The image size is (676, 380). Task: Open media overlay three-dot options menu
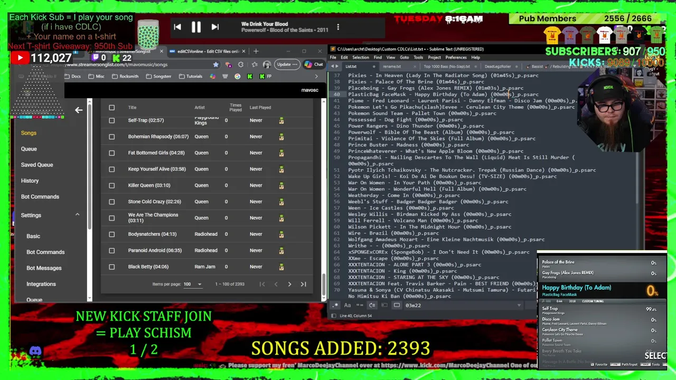338,27
